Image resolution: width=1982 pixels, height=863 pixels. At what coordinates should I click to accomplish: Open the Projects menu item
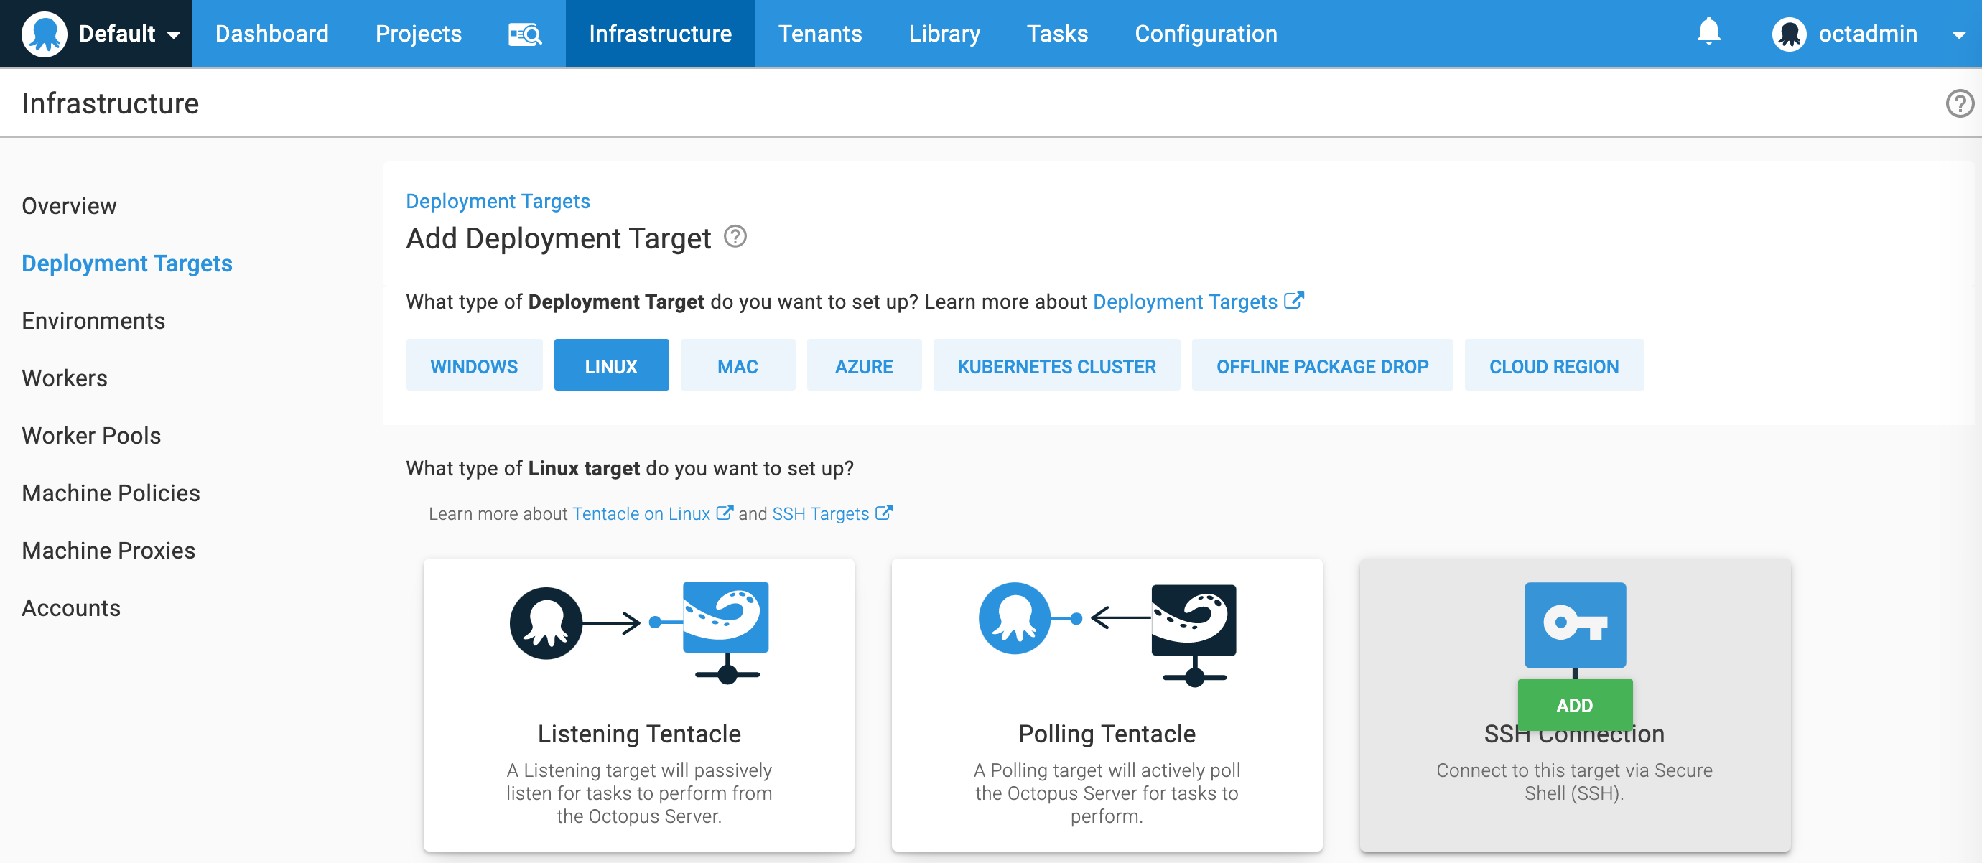pyautogui.click(x=419, y=34)
